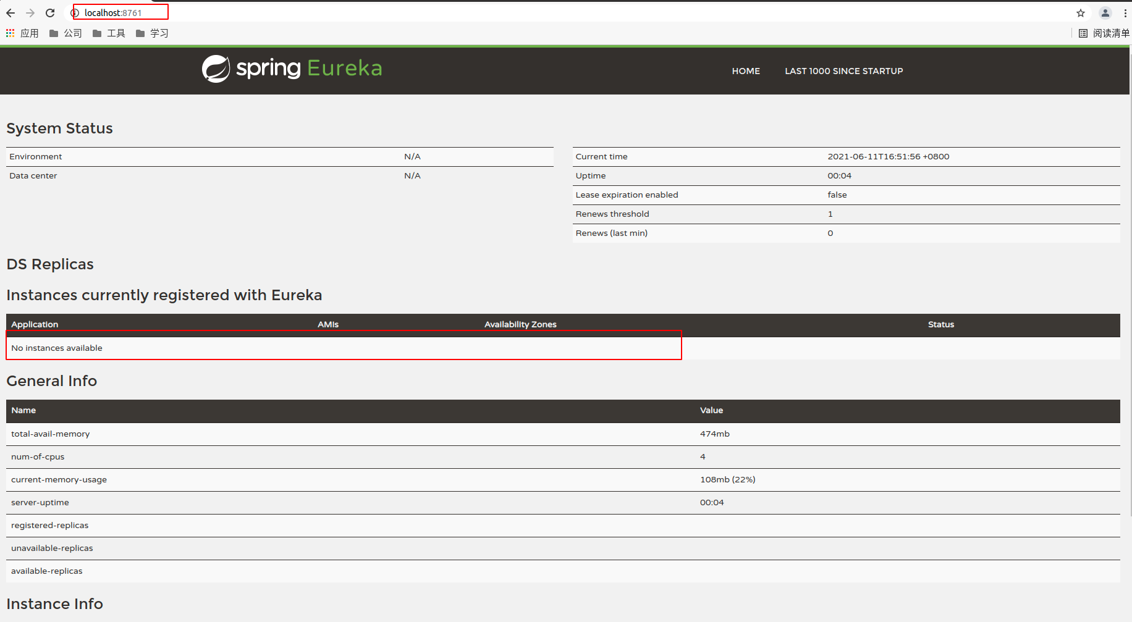
Task: Open the 公司 bookmarks folder
Action: tap(65, 33)
